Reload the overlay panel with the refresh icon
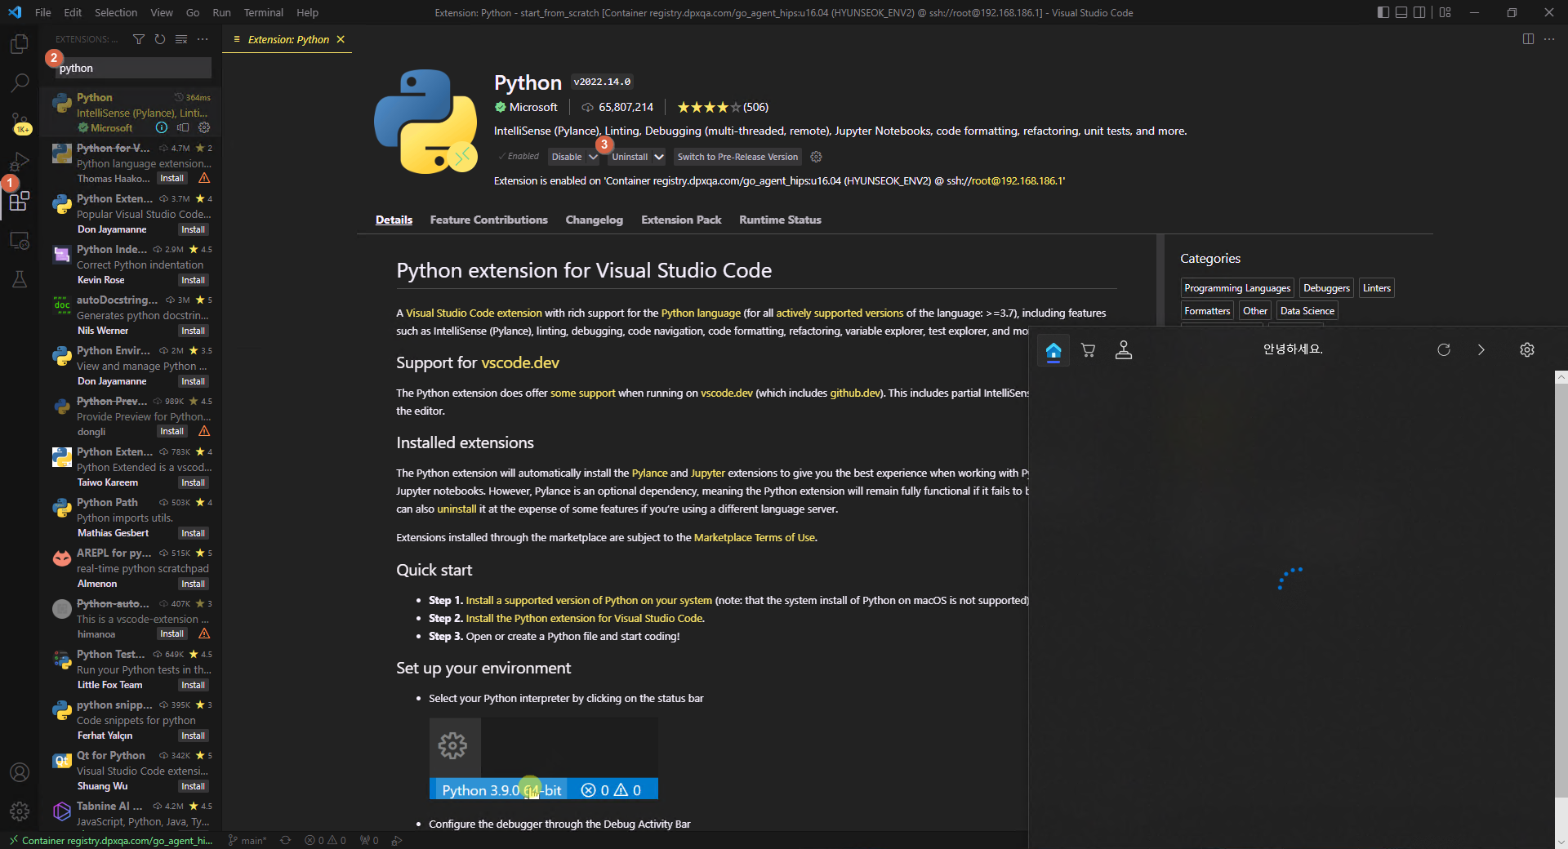Image resolution: width=1568 pixels, height=849 pixels. [x=1444, y=350]
